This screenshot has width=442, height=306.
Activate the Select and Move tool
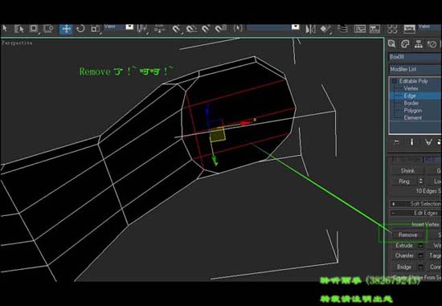tap(66, 29)
